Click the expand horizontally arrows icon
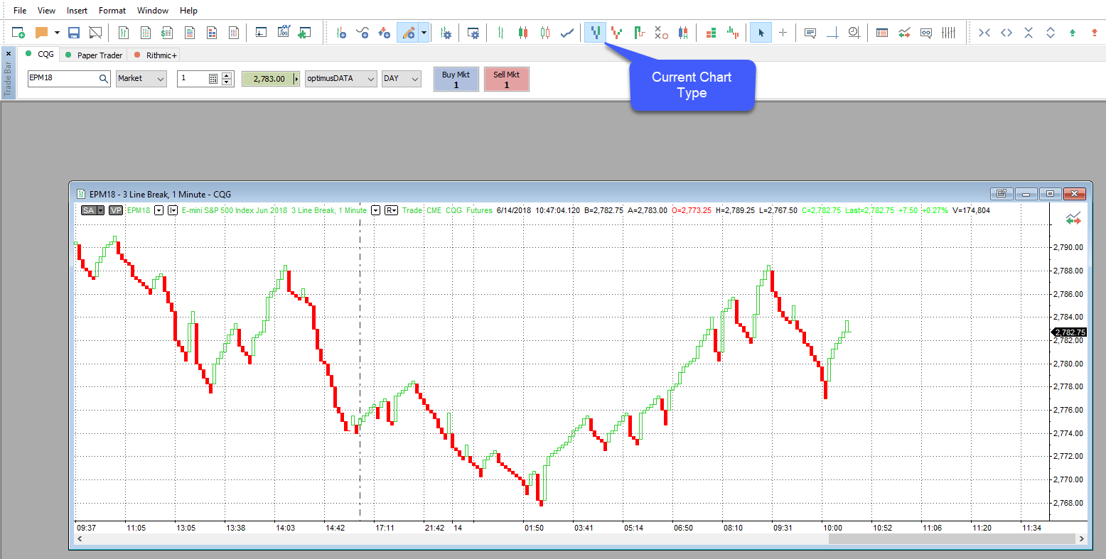The image size is (1106, 559). 1006,33
